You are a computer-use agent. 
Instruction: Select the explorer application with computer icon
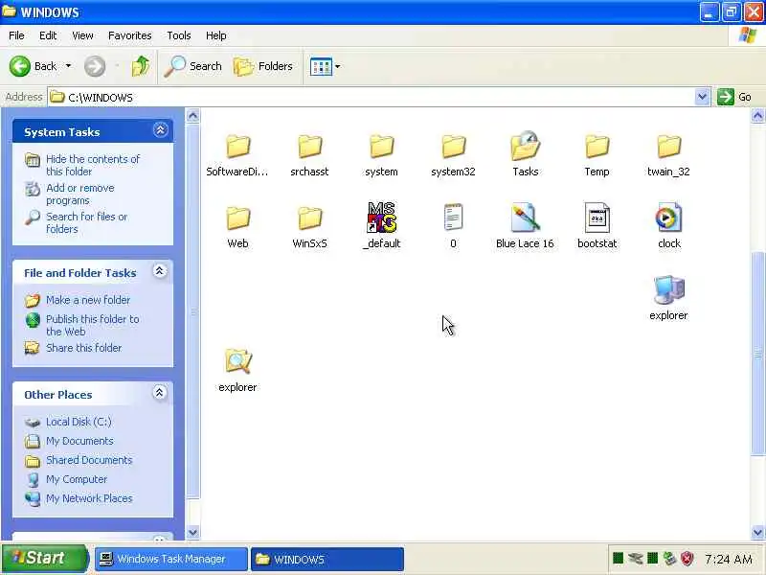tap(668, 298)
